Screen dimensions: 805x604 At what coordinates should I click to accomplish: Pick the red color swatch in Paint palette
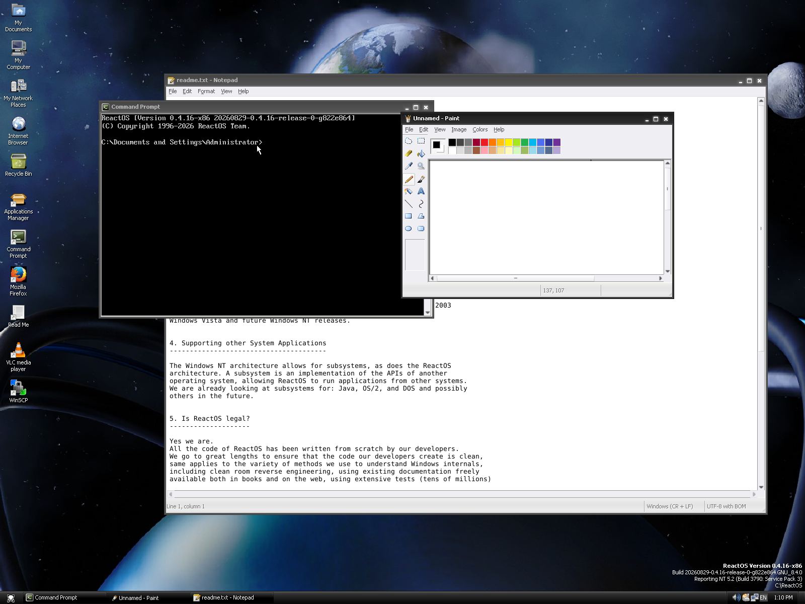[x=484, y=142]
